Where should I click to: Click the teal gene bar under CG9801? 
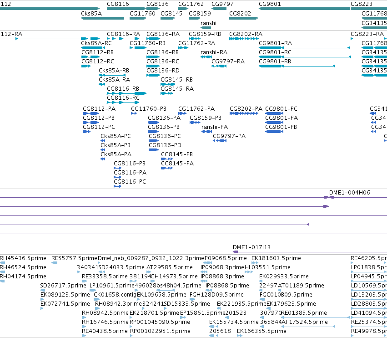coord(304,9)
